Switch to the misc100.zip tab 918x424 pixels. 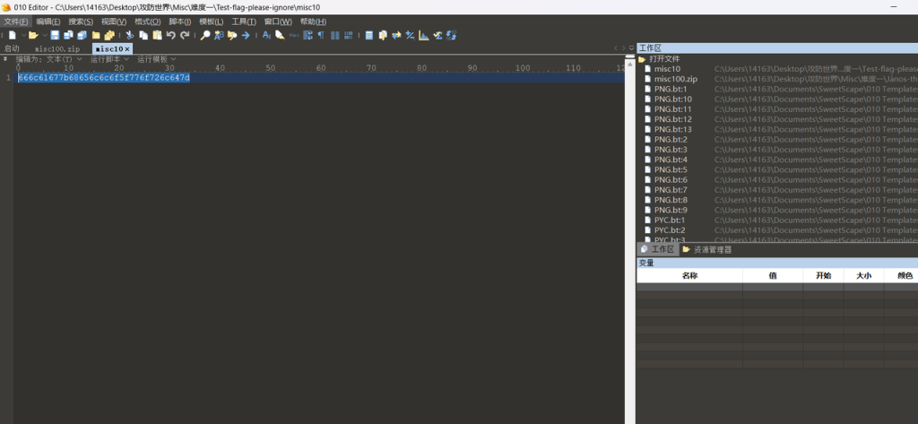point(57,48)
